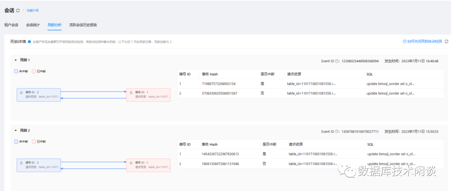Select node 编号 ID: 1 in 死锁 2 graph
This screenshot has height=191, width=451.
pos(148,165)
